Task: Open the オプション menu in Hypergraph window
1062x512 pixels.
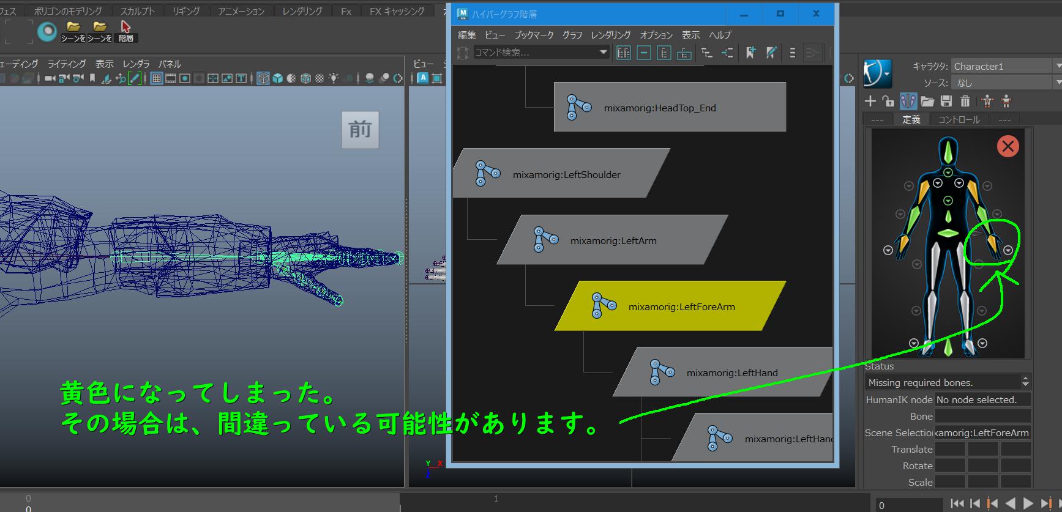Action: pos(656,35)
